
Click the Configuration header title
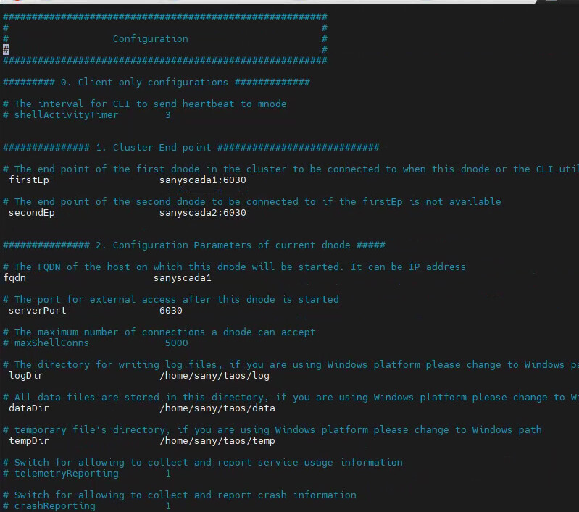coord(150,39)
